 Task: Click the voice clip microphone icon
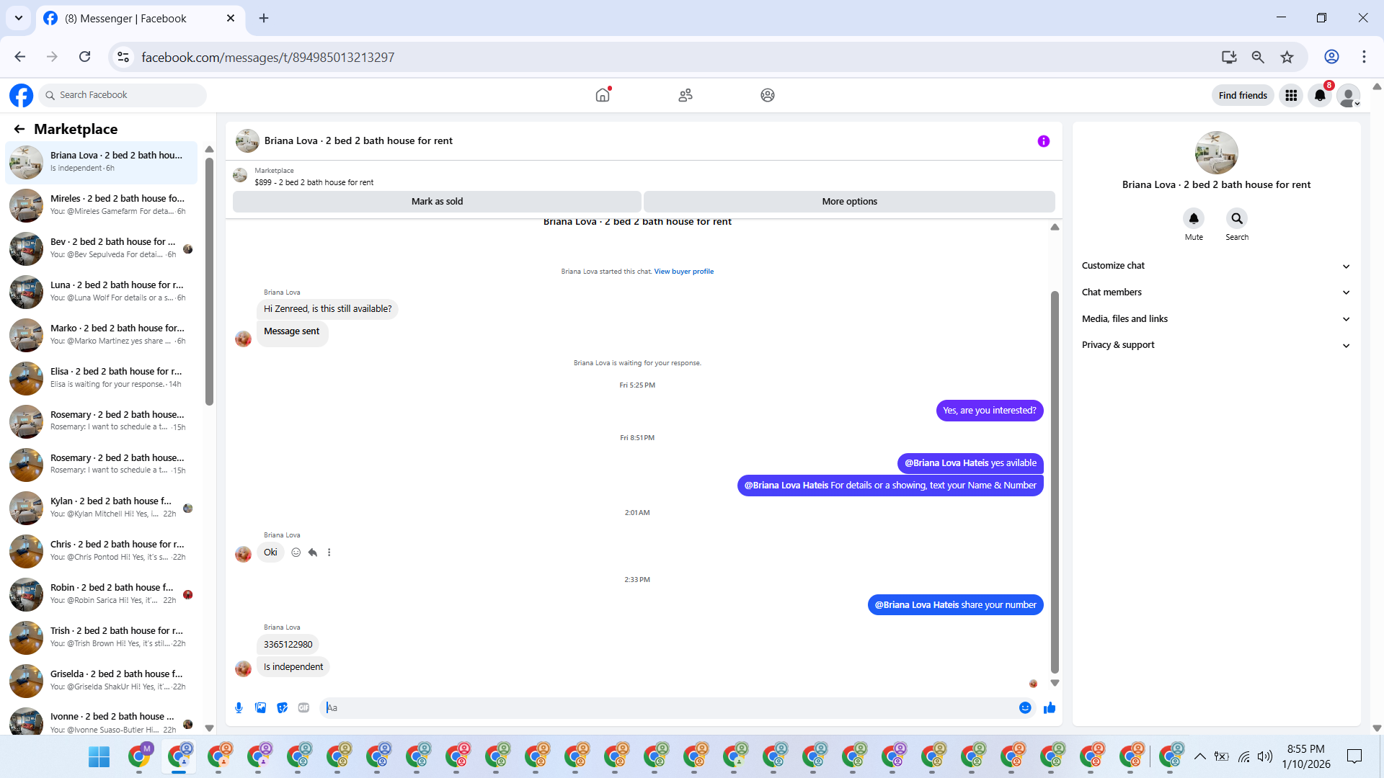coord(239,708)
